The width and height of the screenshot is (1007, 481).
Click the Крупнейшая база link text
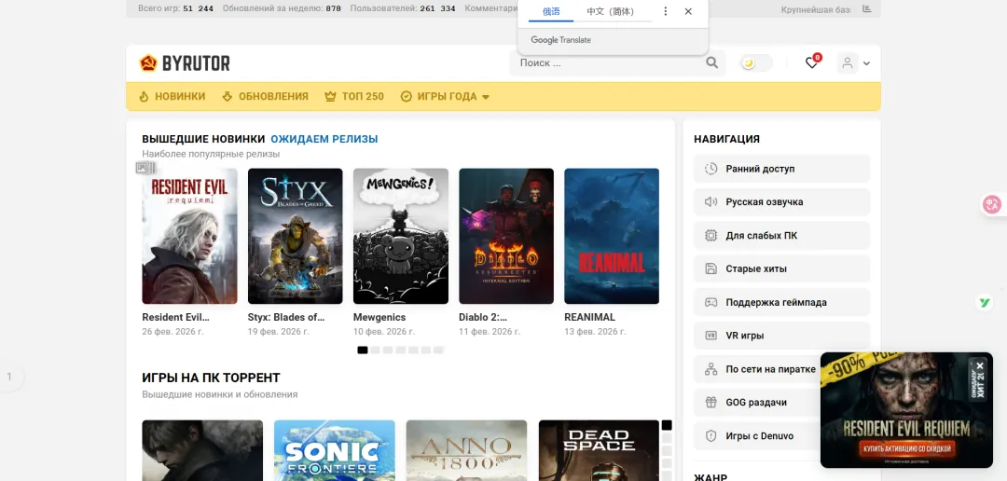click(x=817, y=9)
